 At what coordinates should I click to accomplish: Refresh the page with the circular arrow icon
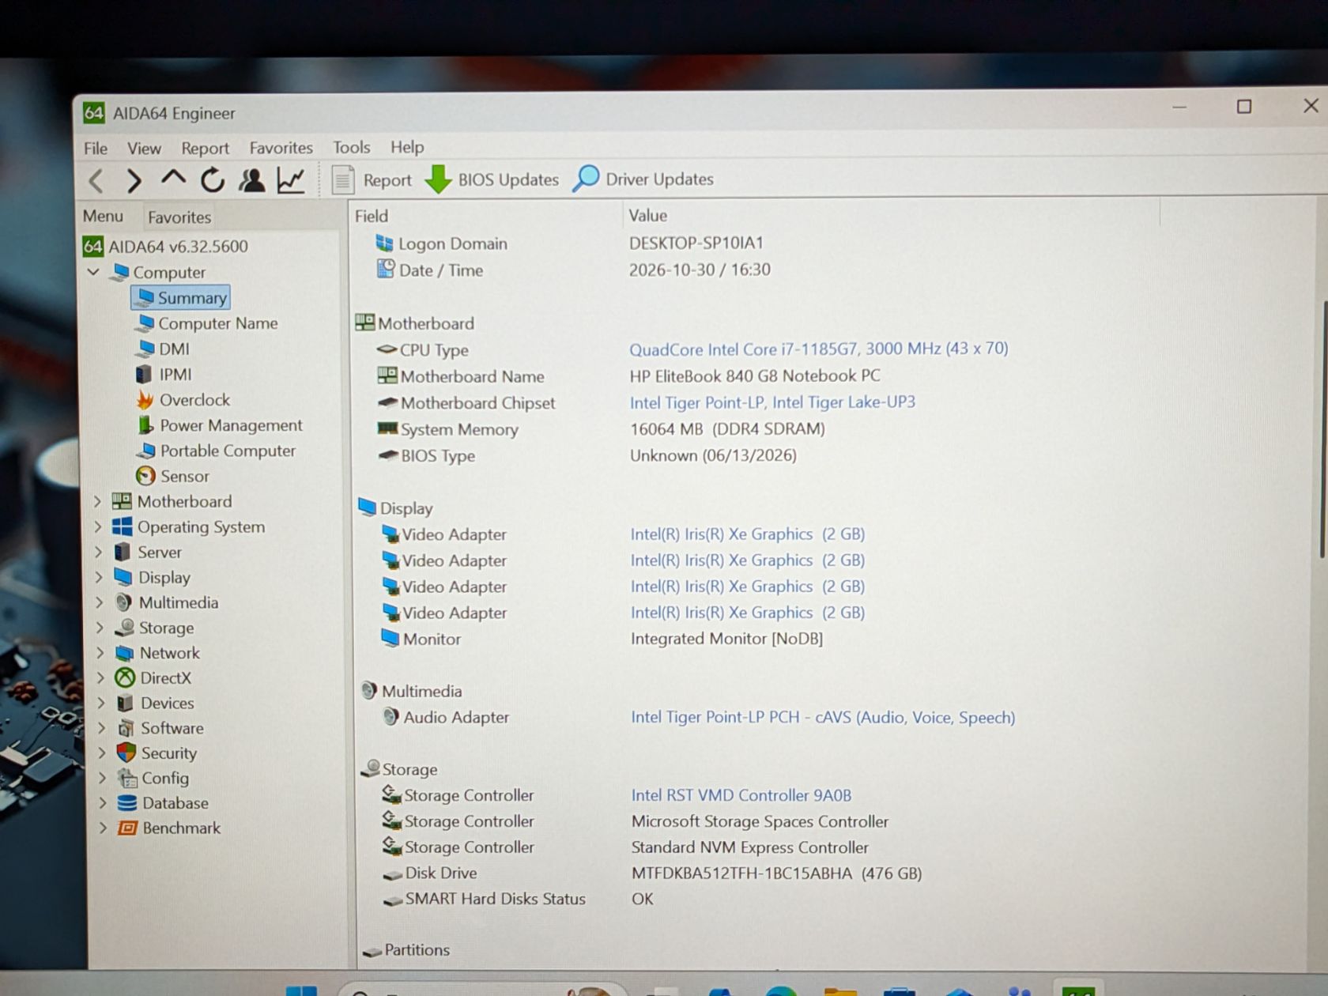(x=212, y=180)
